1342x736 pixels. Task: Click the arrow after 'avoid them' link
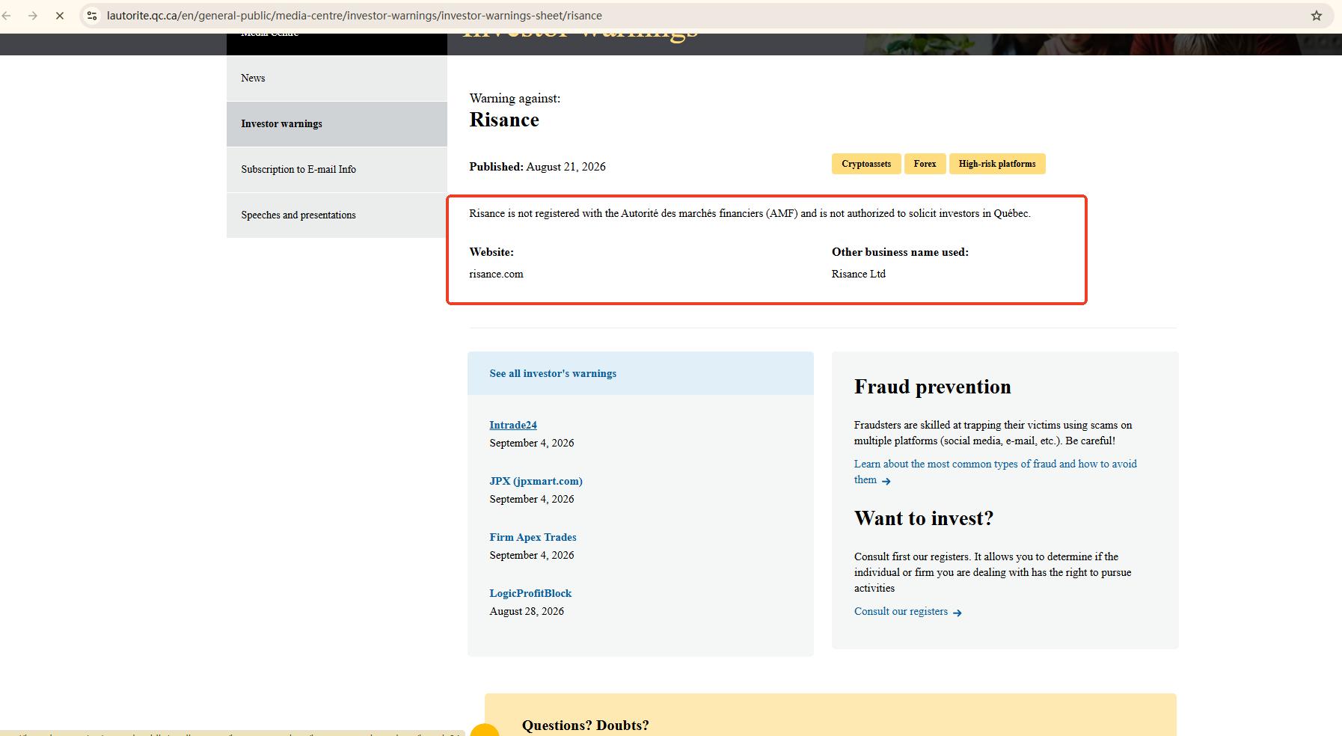coord(886,481)
